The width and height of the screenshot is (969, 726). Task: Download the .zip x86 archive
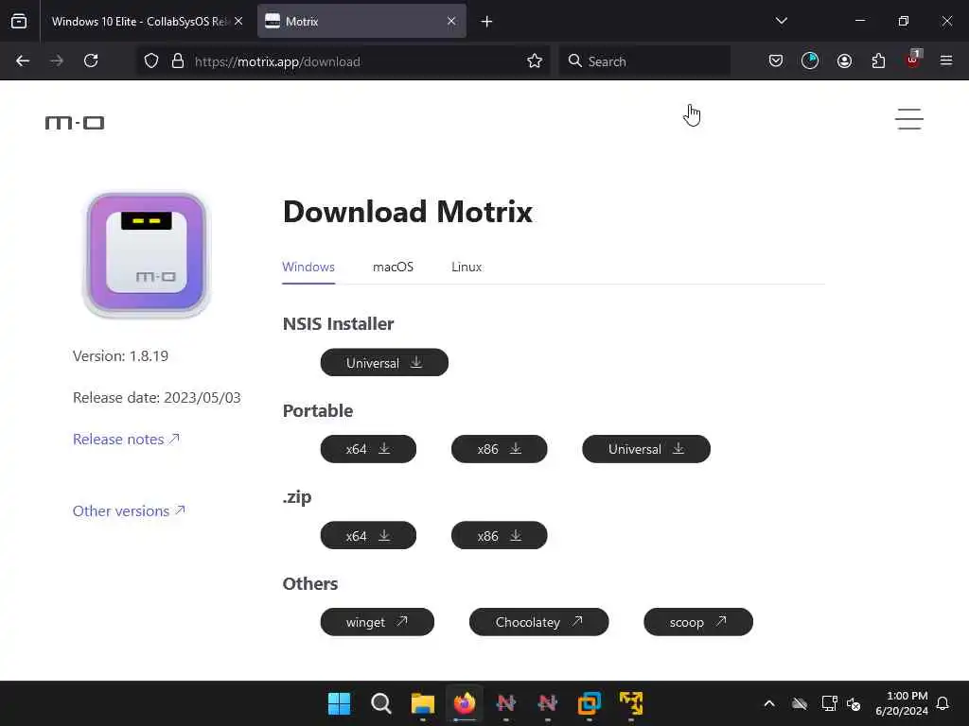500,535
